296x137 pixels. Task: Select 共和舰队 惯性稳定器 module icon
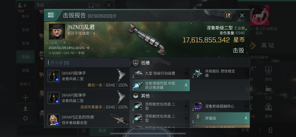pyautogui.click(x=198, y=73)
